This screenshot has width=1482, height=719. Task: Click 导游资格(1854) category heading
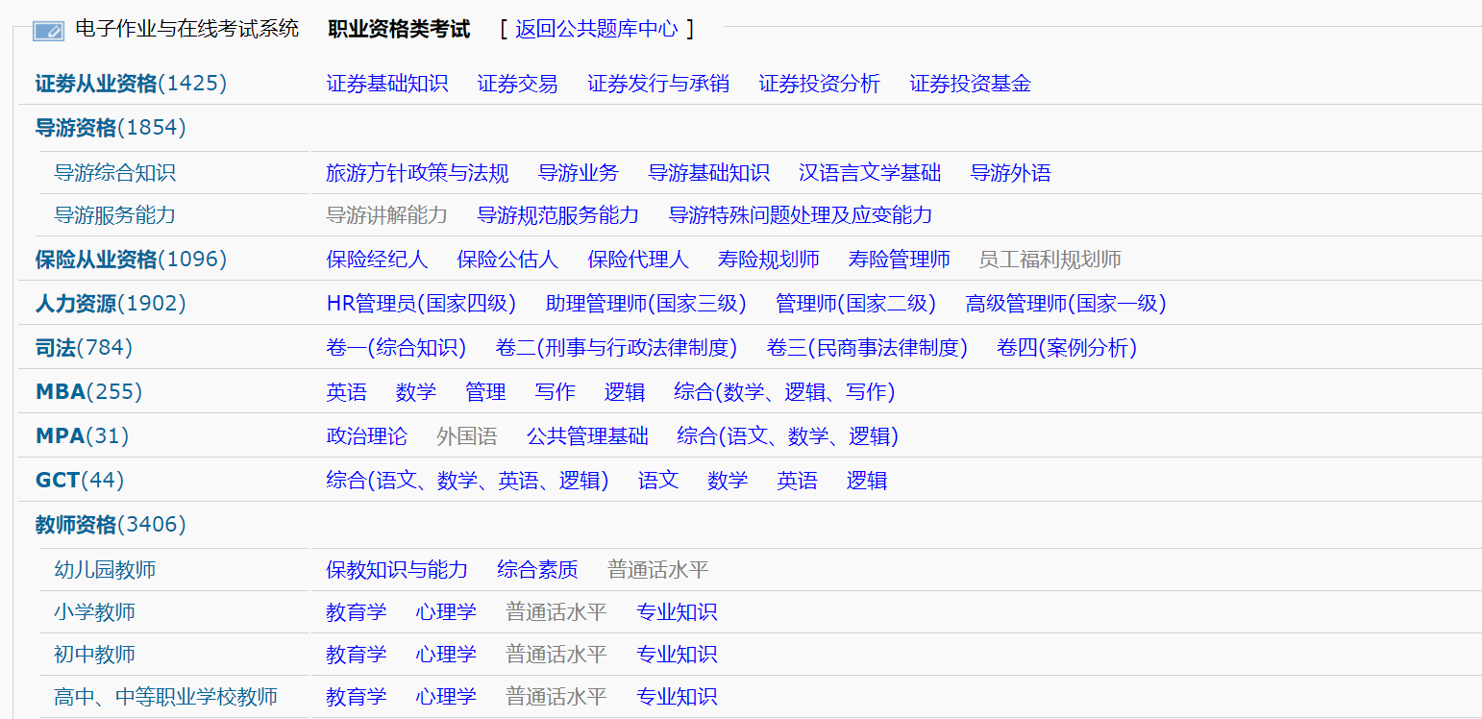click(101, 127)
